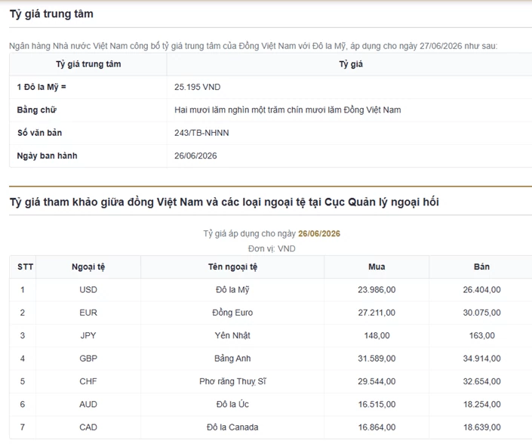The height and width of the screenshot is (444, 532).
Task: Select USD buy rate '23.986,00'
Action: tap(377, 289)
